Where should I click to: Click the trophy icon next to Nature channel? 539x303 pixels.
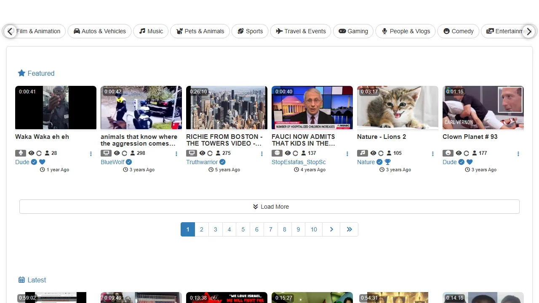(x=388, y=162)
